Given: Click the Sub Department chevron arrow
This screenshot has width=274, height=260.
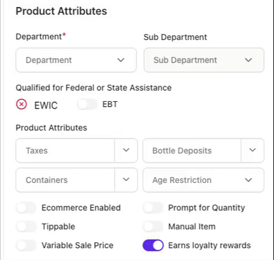Looking at the screenshot, I should (249, 60).
